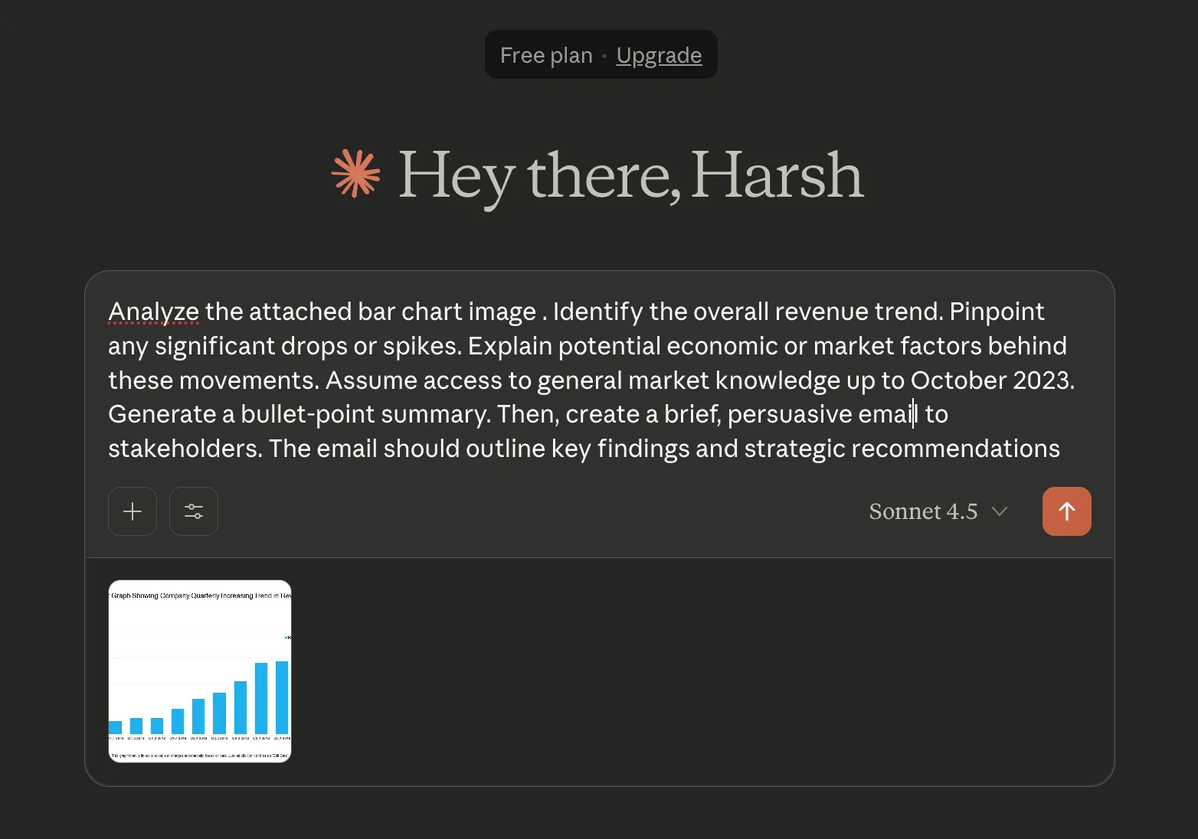
Task: Click the word "stakeholders" in the prompt
Action: point(184,449)
